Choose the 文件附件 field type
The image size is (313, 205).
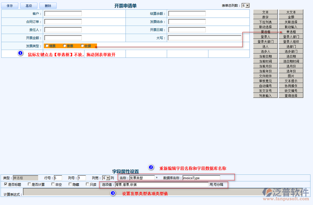coord(265,76)
